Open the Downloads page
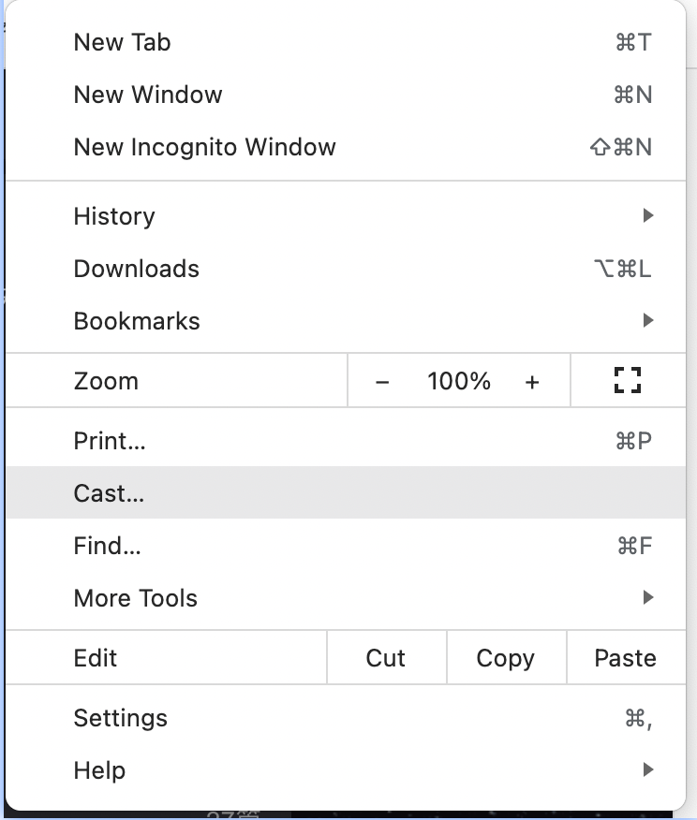 point(137,269)
